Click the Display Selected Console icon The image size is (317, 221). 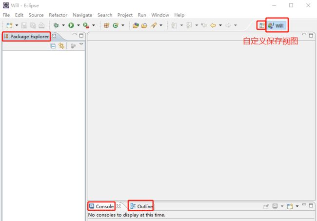(275, 206)
